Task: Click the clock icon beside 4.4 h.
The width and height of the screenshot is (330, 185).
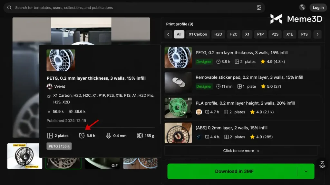Action: coord(207,137)
